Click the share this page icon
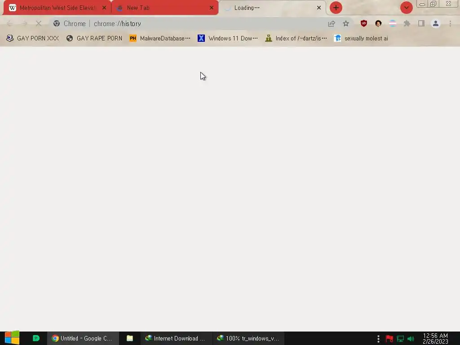 pyautogui.click(x=332, y=23)
